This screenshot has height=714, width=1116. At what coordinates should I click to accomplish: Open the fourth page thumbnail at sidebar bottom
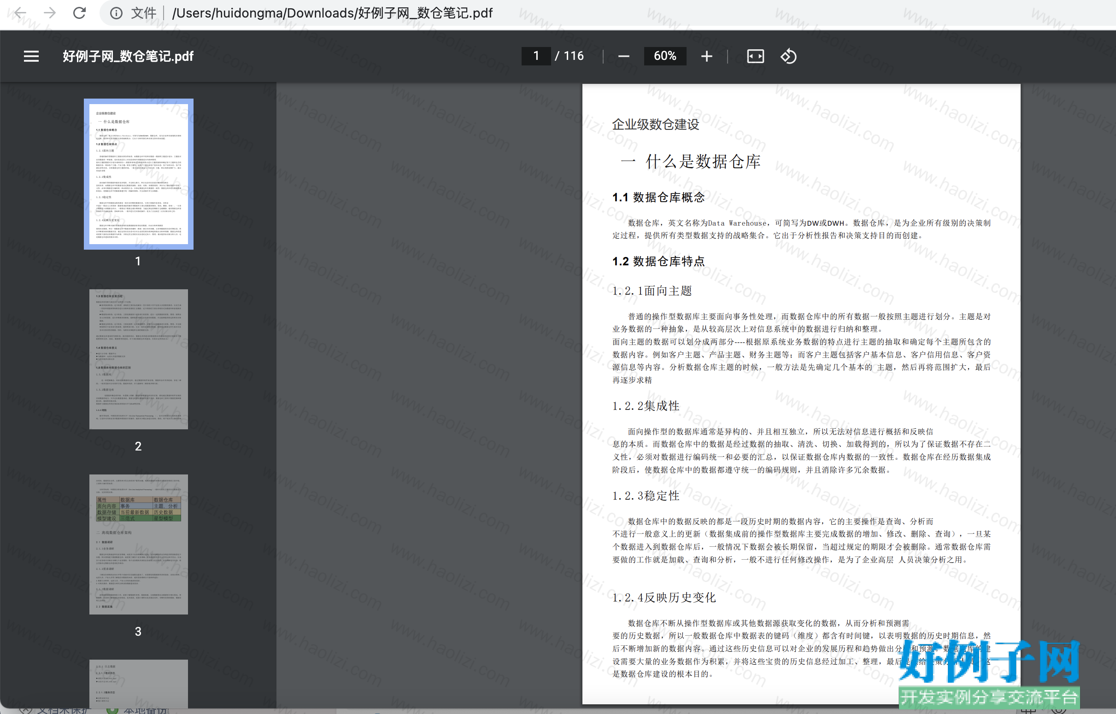139,684
